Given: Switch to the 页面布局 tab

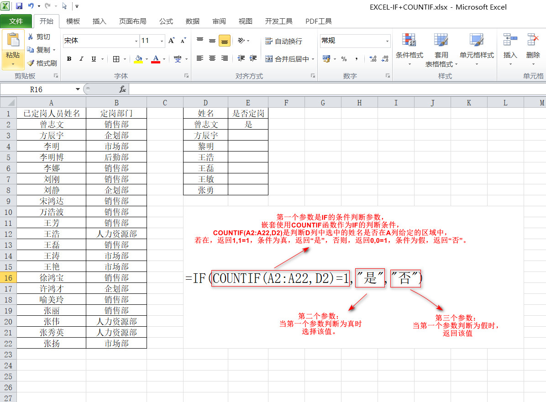Looking at the screenshot, I should tap(133, 21).
